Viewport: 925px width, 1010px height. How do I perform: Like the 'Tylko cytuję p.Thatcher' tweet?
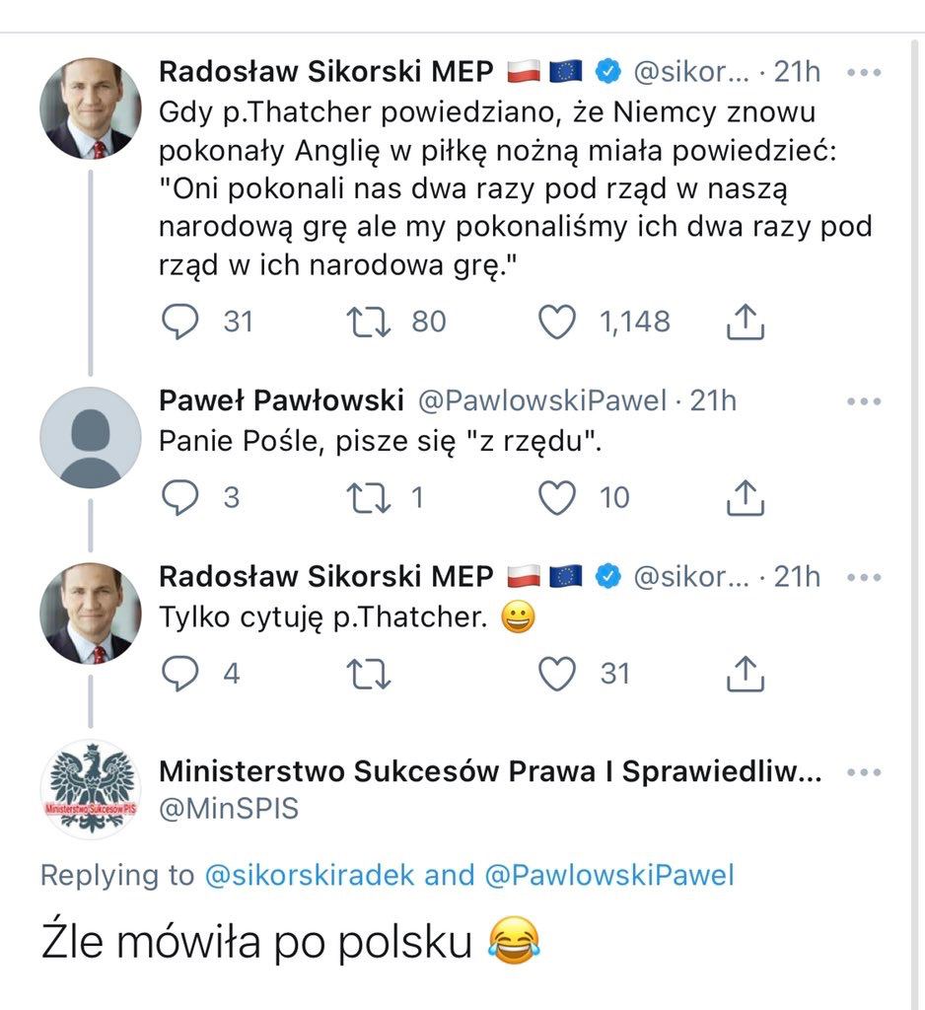point(558,674)
